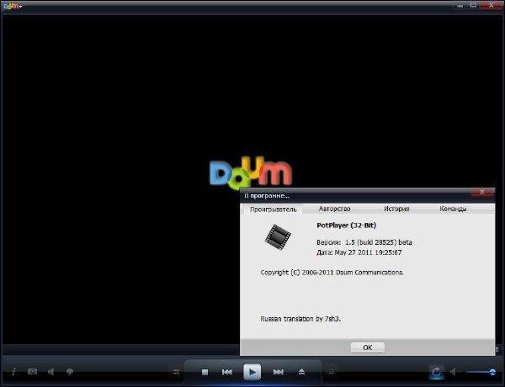Expand the control panel button left of Stop

click(175, 371)
